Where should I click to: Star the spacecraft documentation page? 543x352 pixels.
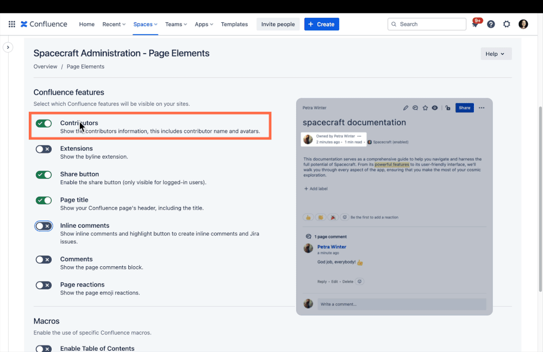coord(425,108)
